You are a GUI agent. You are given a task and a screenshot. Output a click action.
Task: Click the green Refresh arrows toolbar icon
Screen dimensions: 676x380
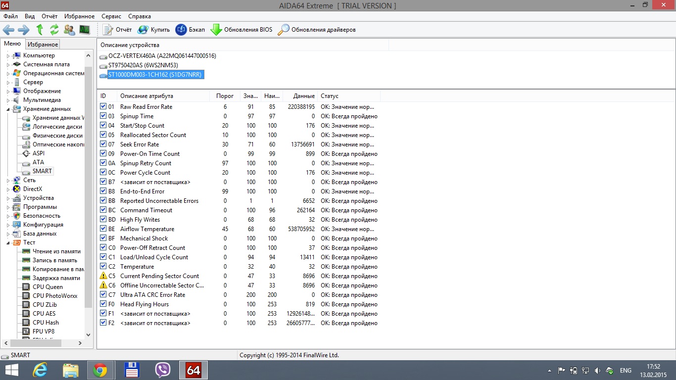coord(54,30)
